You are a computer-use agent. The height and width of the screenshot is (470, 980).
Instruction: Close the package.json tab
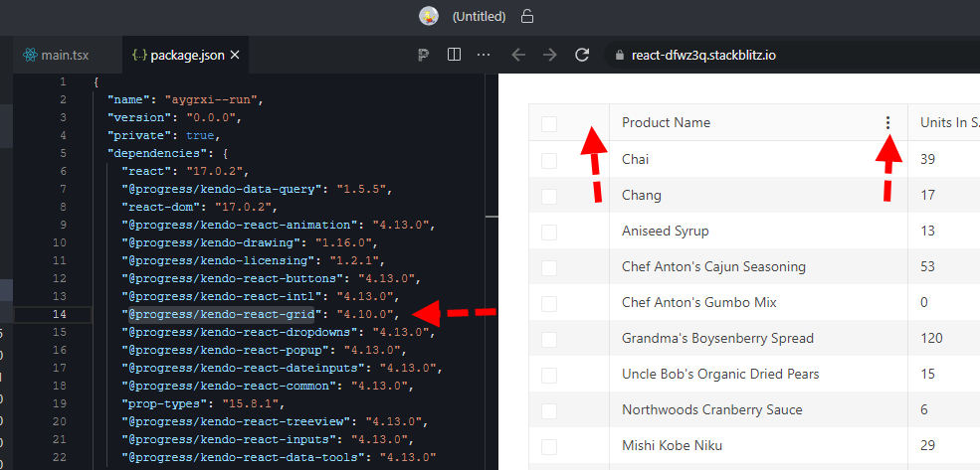pyautogui.click(x=235, y=55)
